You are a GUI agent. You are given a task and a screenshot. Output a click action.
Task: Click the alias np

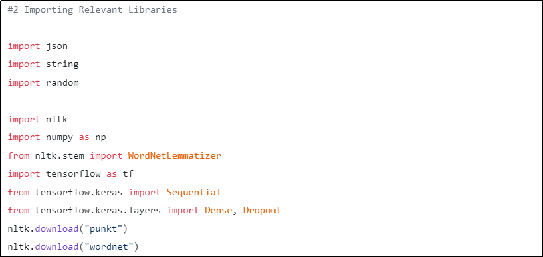[x=100, y=137]
